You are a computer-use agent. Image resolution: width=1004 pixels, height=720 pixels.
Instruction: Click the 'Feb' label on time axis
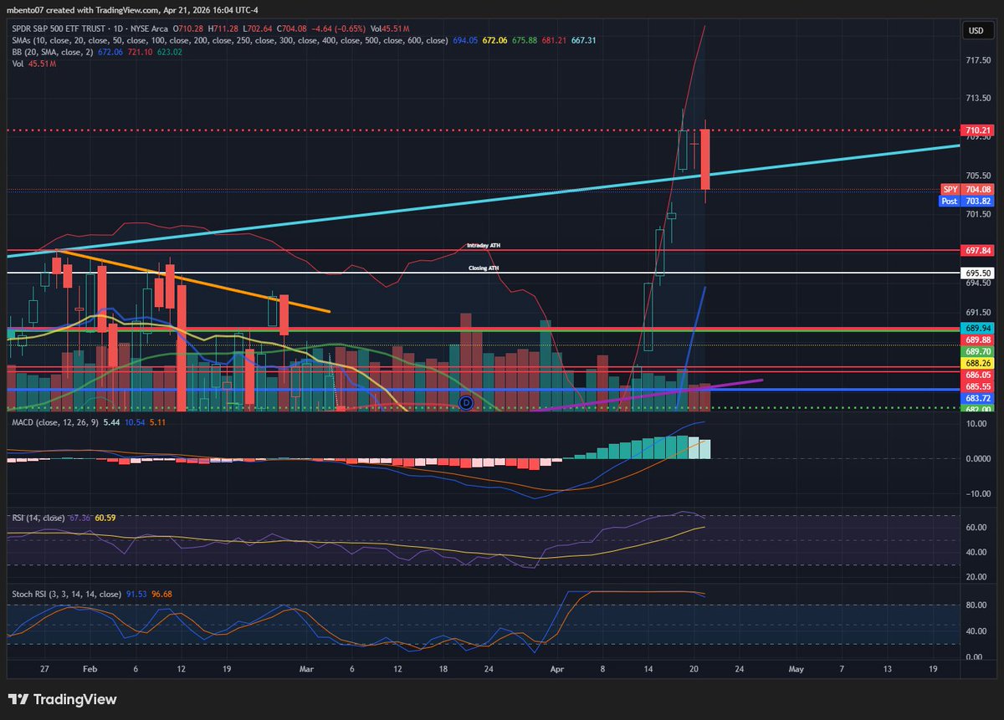pyautogui.click(x=90, y=669)
